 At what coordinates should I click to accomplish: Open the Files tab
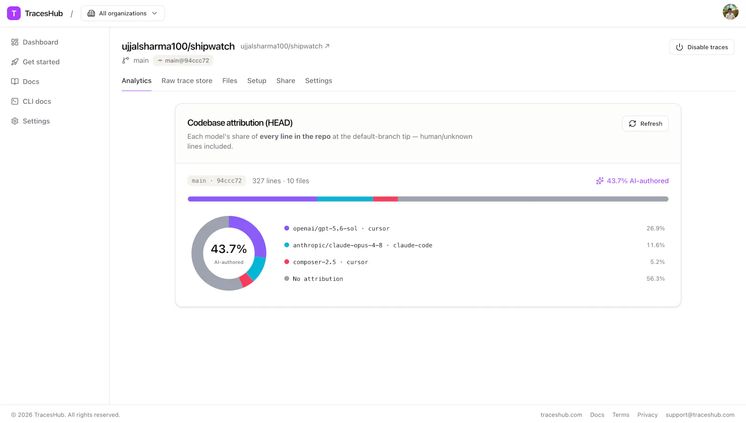point(230,81)
